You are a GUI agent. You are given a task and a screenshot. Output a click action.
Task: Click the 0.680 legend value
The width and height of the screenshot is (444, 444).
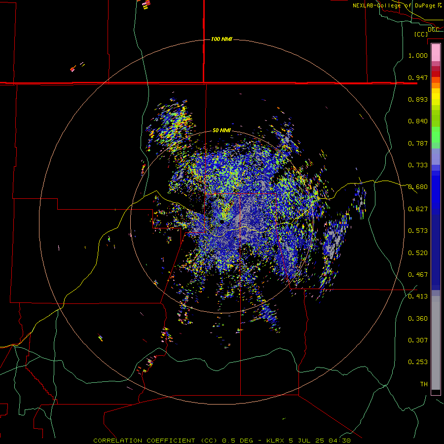click(x=418, y=187)
